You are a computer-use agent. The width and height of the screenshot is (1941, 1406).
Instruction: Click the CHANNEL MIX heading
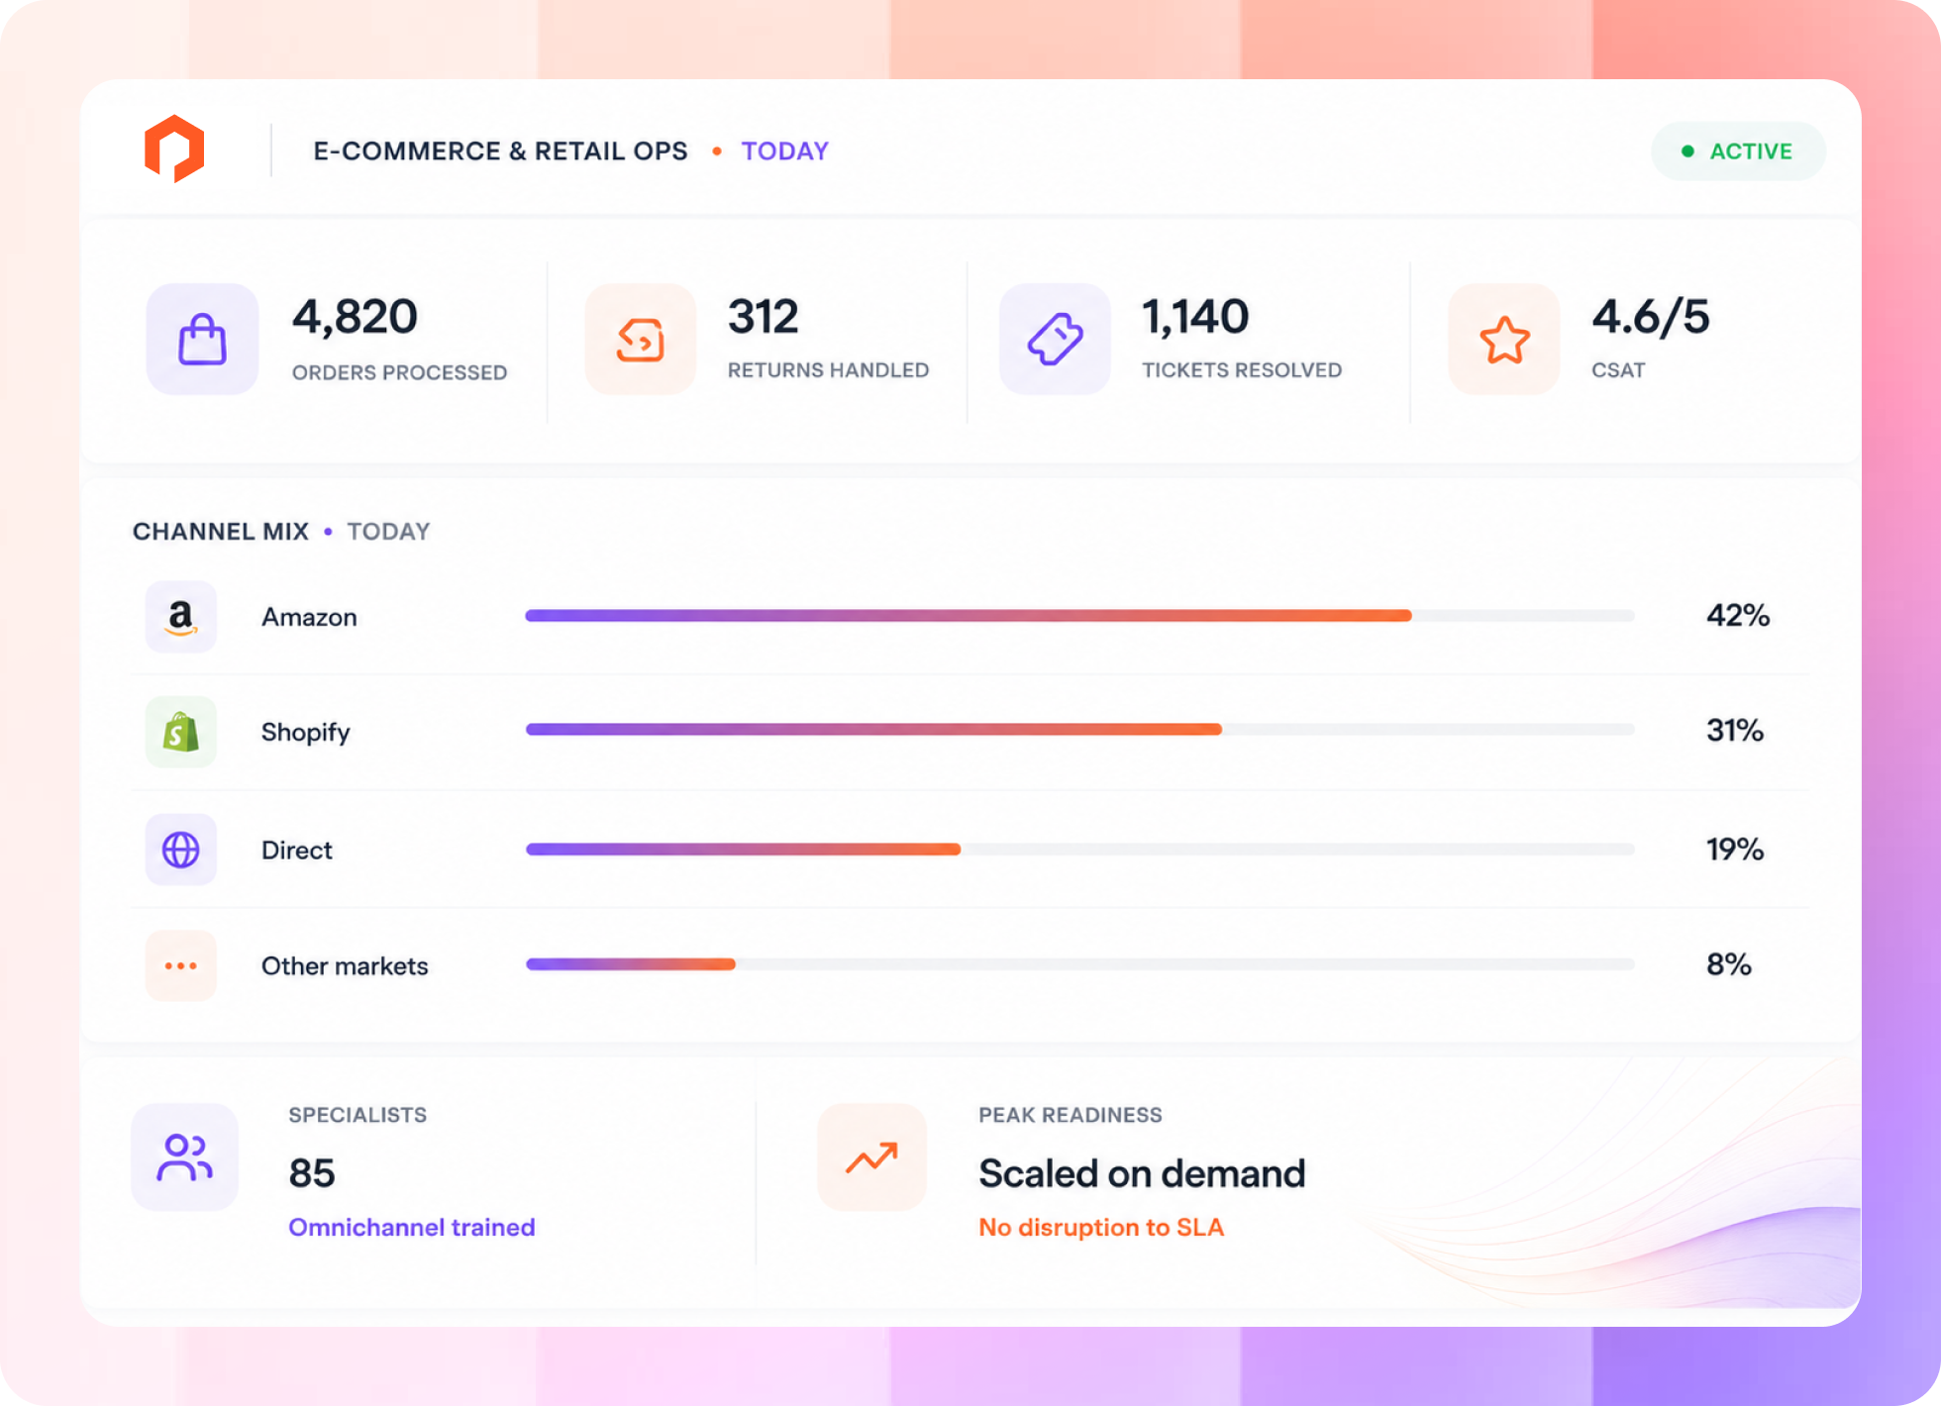coord(221,532)
